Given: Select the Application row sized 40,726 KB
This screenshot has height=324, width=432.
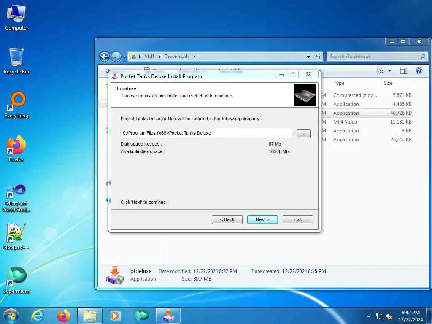Looking at the screenshot, I should click(x=367, y=113).
